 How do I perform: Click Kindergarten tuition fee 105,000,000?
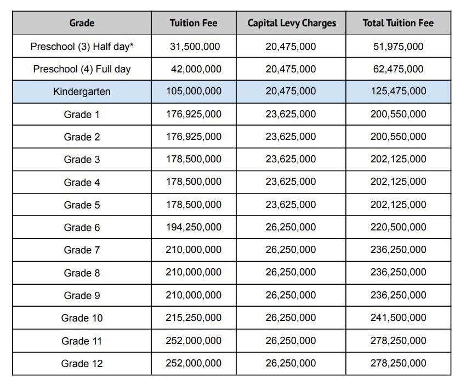click(194, 91)
